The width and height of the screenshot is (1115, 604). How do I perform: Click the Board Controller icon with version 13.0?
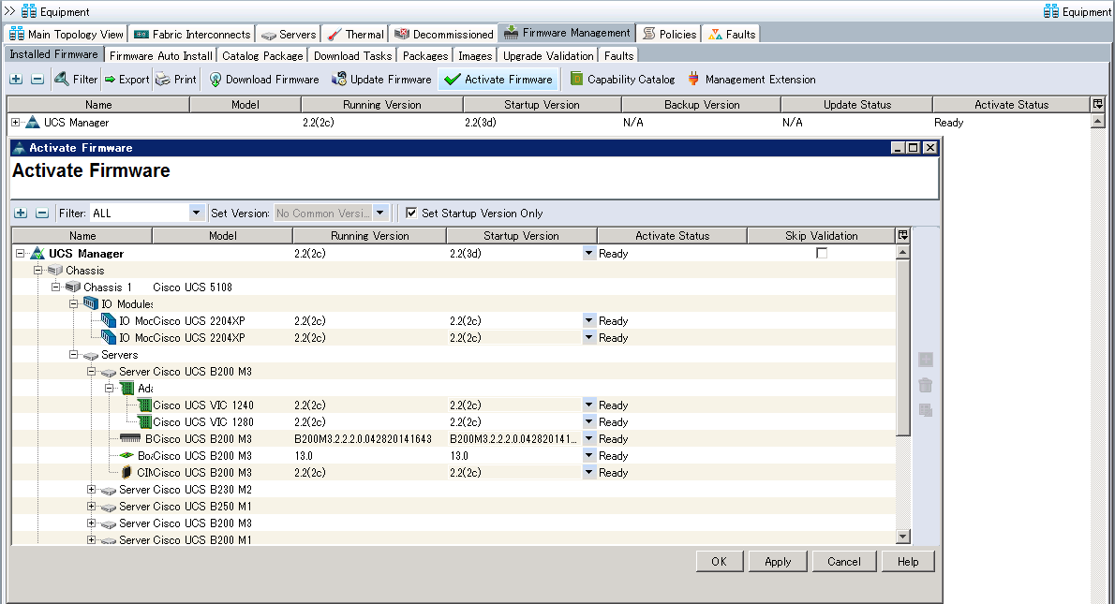pyautogui.click(x=126, y=455)
